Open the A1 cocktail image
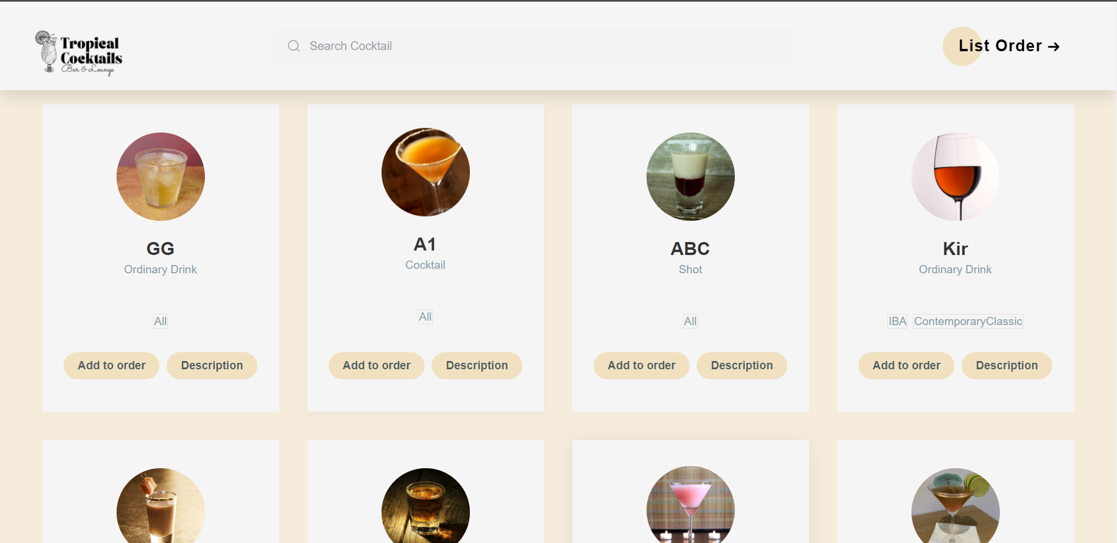Viewport: 1117px width, 543px height. (426, 172)
